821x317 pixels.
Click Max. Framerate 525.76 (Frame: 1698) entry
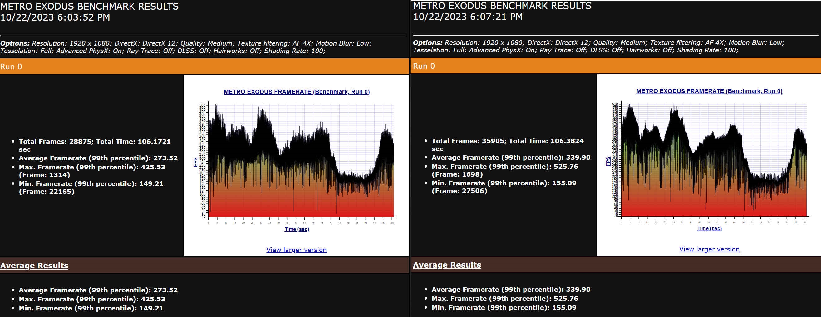tap(504, 170)
